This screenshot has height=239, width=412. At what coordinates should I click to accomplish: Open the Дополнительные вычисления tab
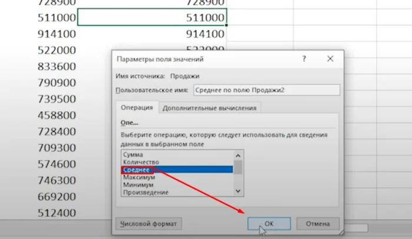210,107
